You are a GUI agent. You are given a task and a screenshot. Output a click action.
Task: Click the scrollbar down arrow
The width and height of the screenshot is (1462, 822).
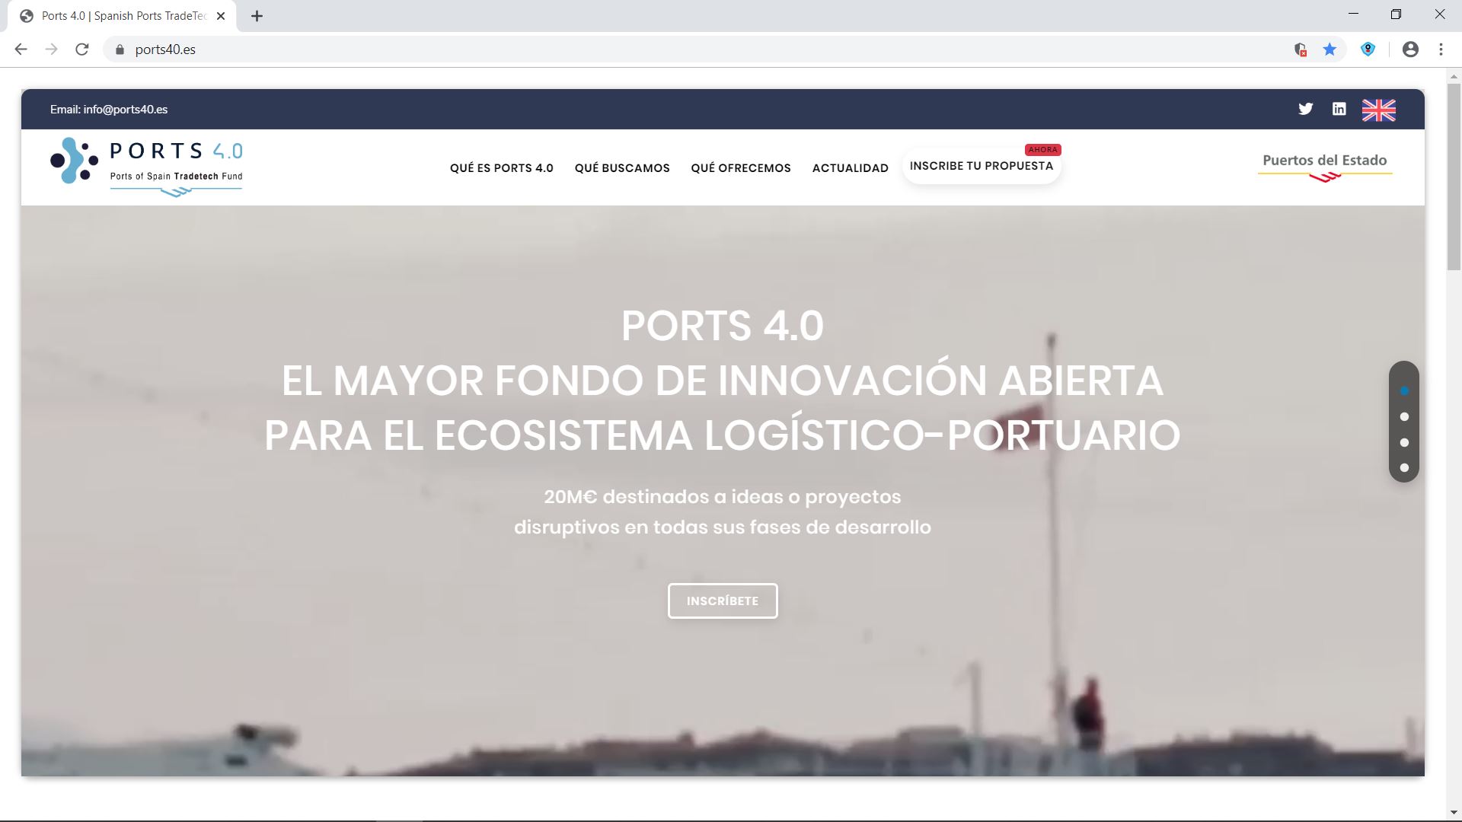click(x=1454, y=812)
